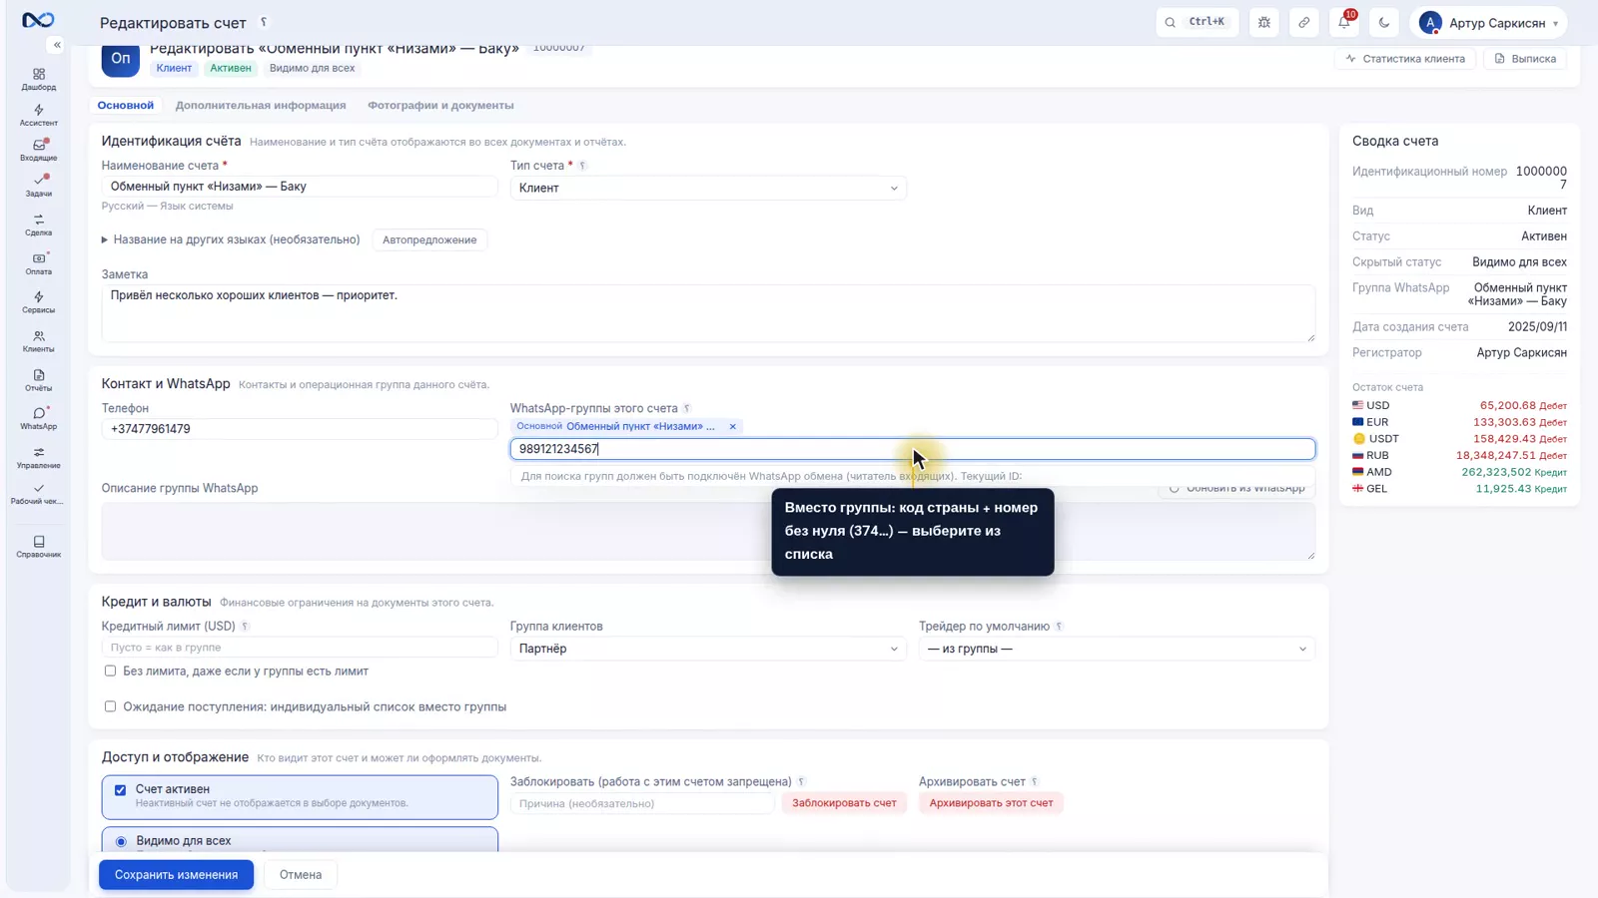Open the 'Тип счета' dropdown
The width and height of the screenshot is (1598, 898).
pyautogui.click(x=708, y=188)
